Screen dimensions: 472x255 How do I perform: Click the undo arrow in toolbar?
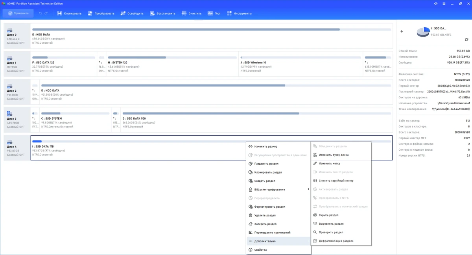click(x=40, y=13)
